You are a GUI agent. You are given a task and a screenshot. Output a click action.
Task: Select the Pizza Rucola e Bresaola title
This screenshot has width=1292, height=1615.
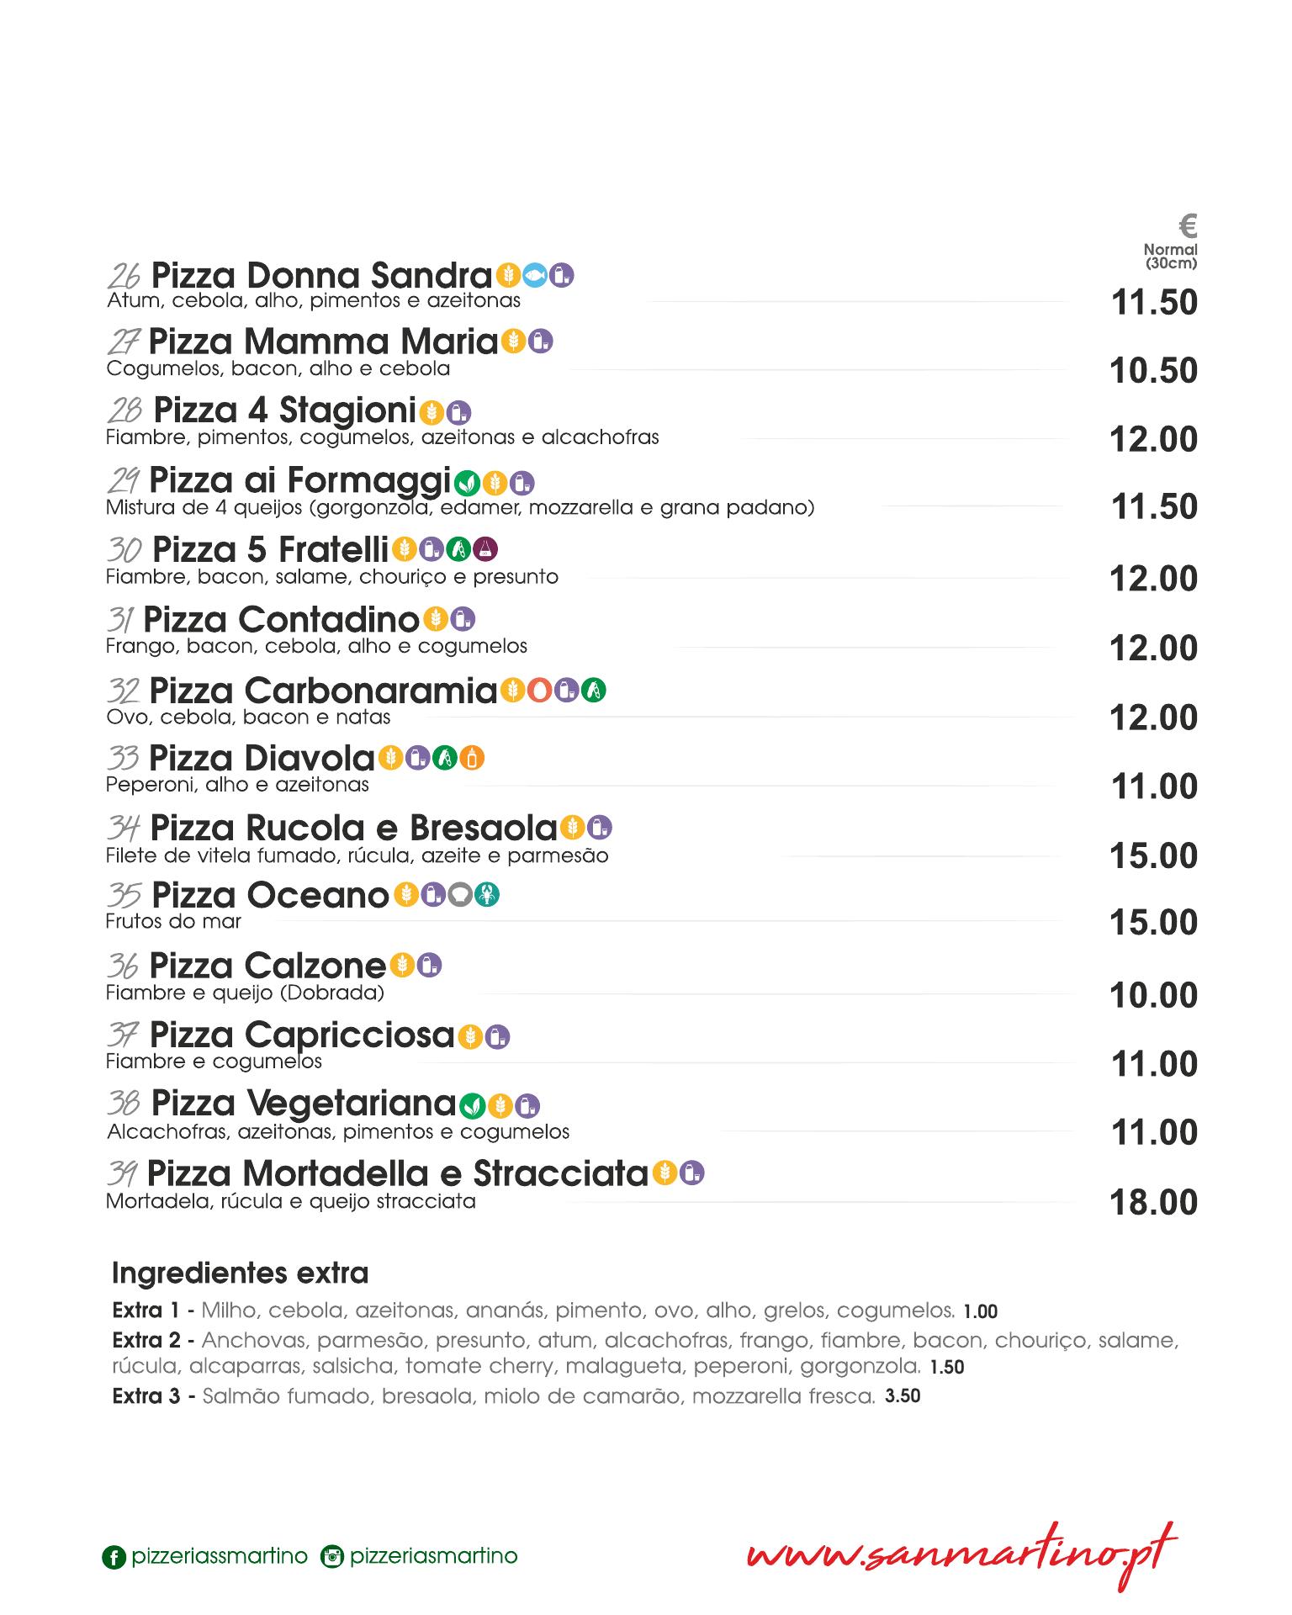pos(354,828)
